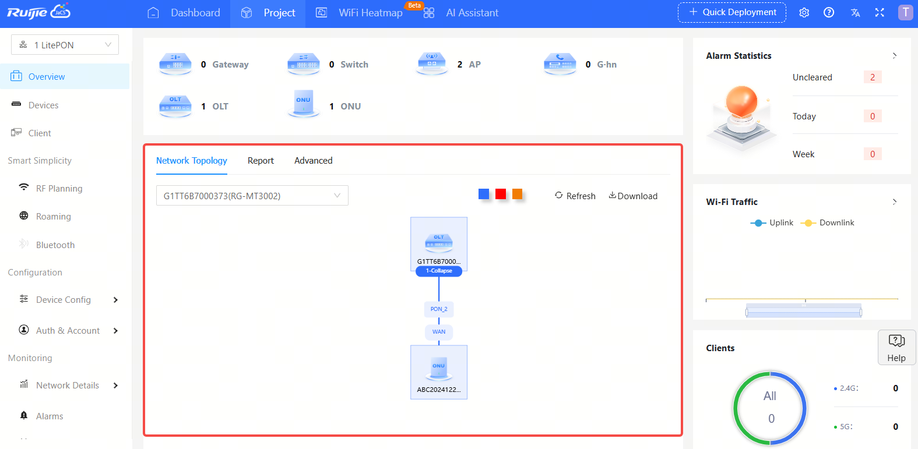
Task: Open the Alarm Statistics details arrow
Action: coord(894,56)
